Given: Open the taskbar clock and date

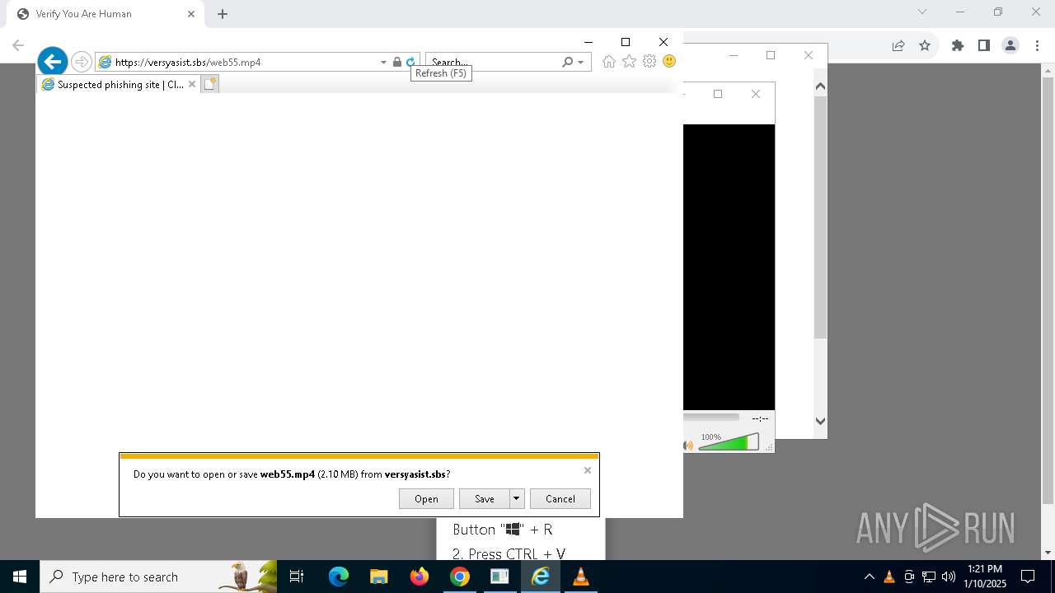Looking at the screenshot, I should [985, 577].
